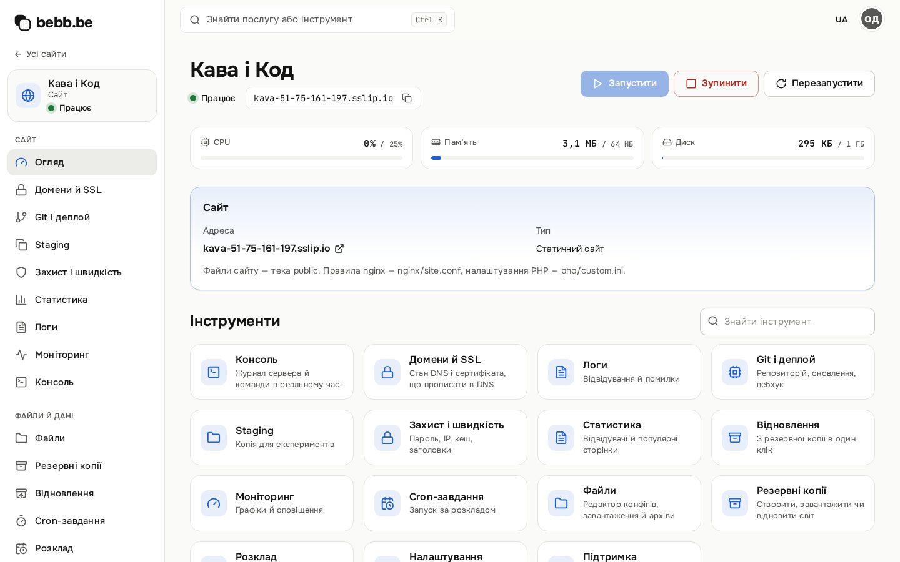Click the Резервні копії tool card archive icon
The image size is (900, 562).
point(735,503)
